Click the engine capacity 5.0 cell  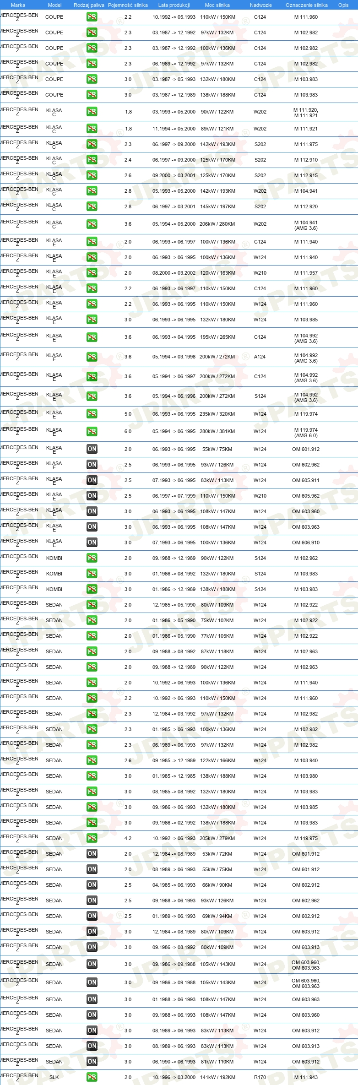click(128, 414)
